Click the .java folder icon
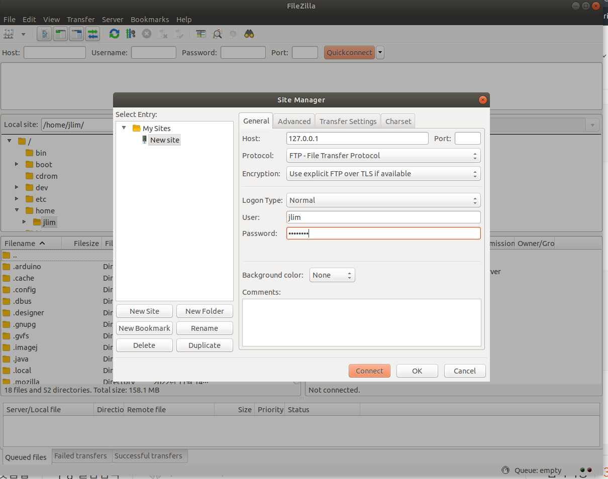608x479 pixels. (7, 359)
